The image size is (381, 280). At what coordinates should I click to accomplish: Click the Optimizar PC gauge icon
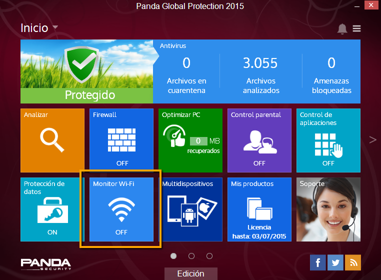click(x=174, y=135)
